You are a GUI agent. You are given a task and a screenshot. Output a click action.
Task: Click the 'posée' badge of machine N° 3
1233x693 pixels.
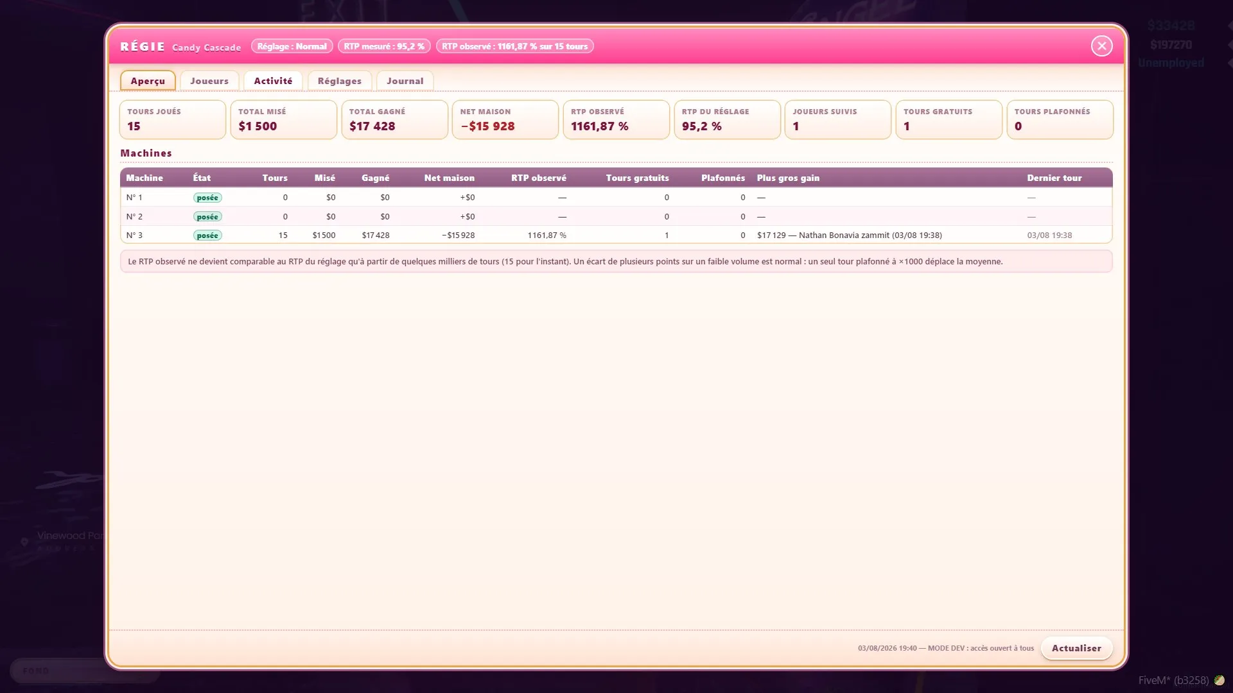pyautogui.click(x=207, y=235)
